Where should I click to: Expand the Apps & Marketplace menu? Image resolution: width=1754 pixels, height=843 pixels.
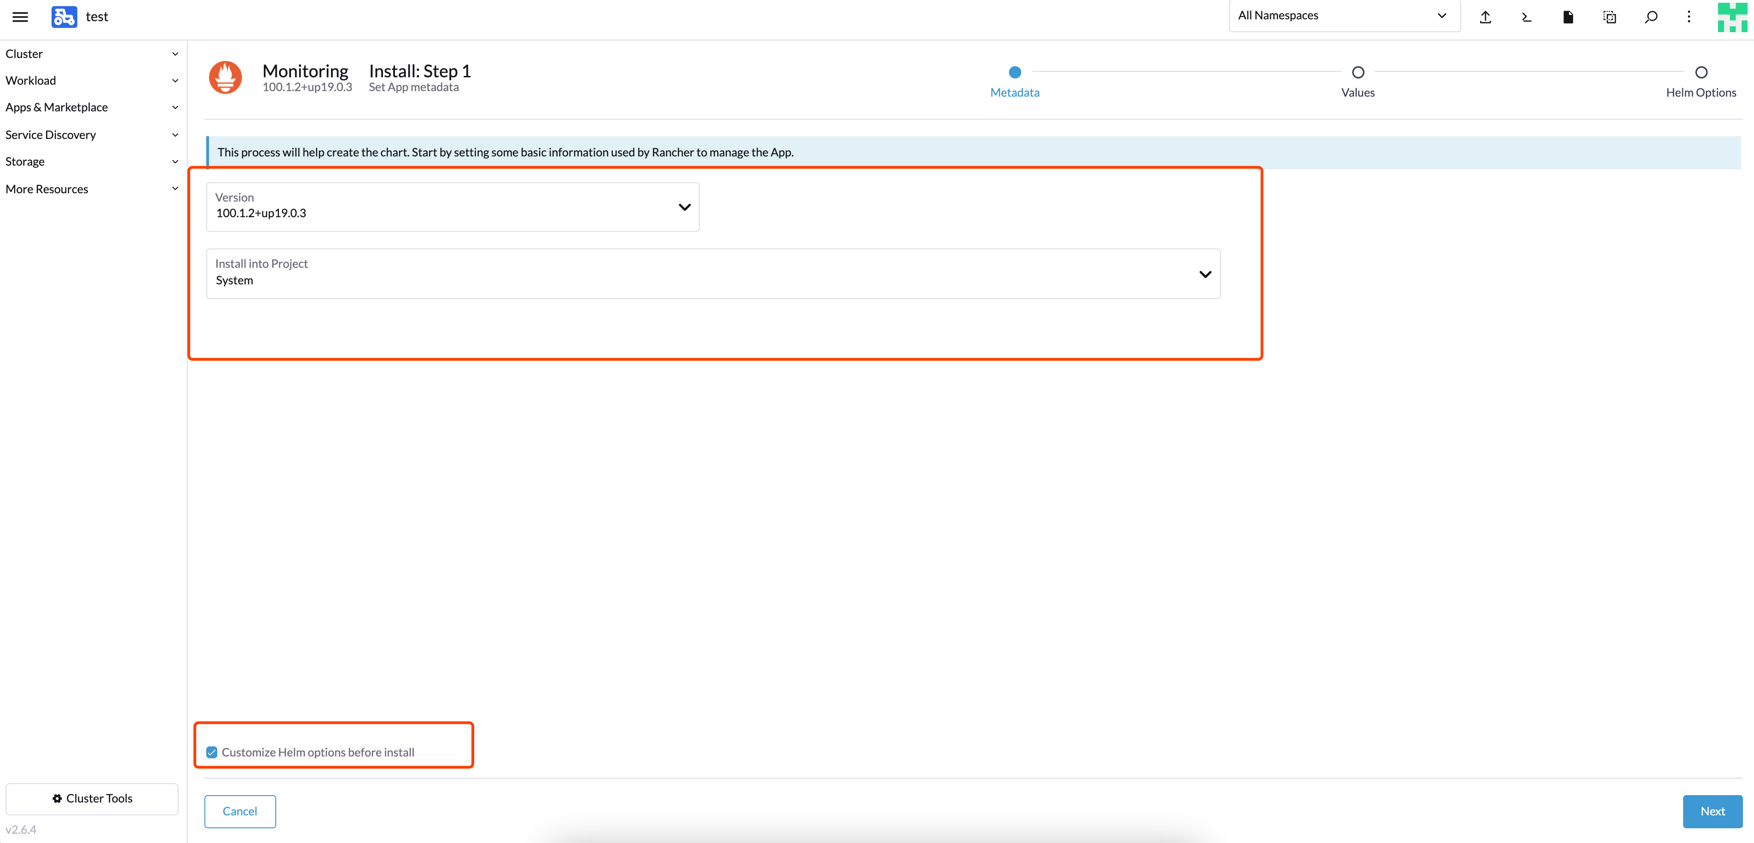[x=91, y=108]
